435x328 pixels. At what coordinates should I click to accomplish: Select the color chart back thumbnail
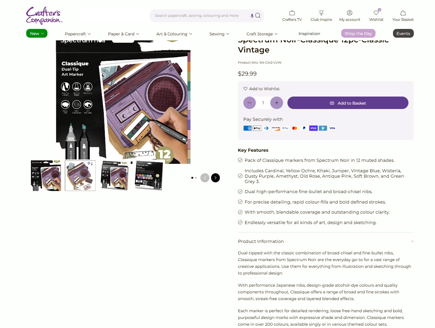pyautogui.click(x=149, y=176)
